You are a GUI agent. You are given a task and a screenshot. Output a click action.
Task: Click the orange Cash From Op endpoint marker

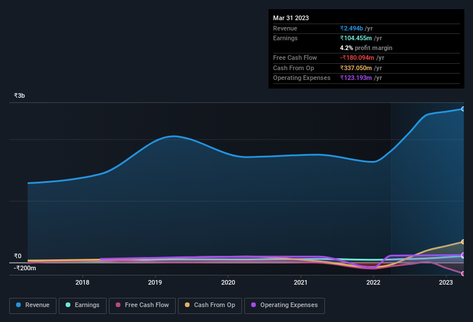[x=463, y=241]
